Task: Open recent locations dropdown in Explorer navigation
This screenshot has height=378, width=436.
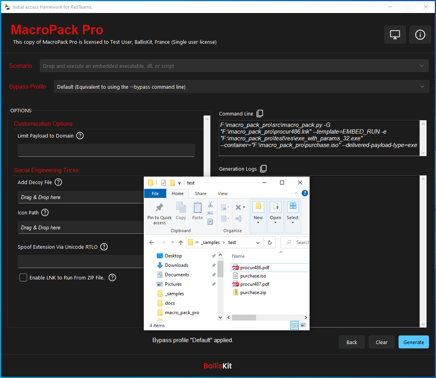Action: (x=173, y=242)
